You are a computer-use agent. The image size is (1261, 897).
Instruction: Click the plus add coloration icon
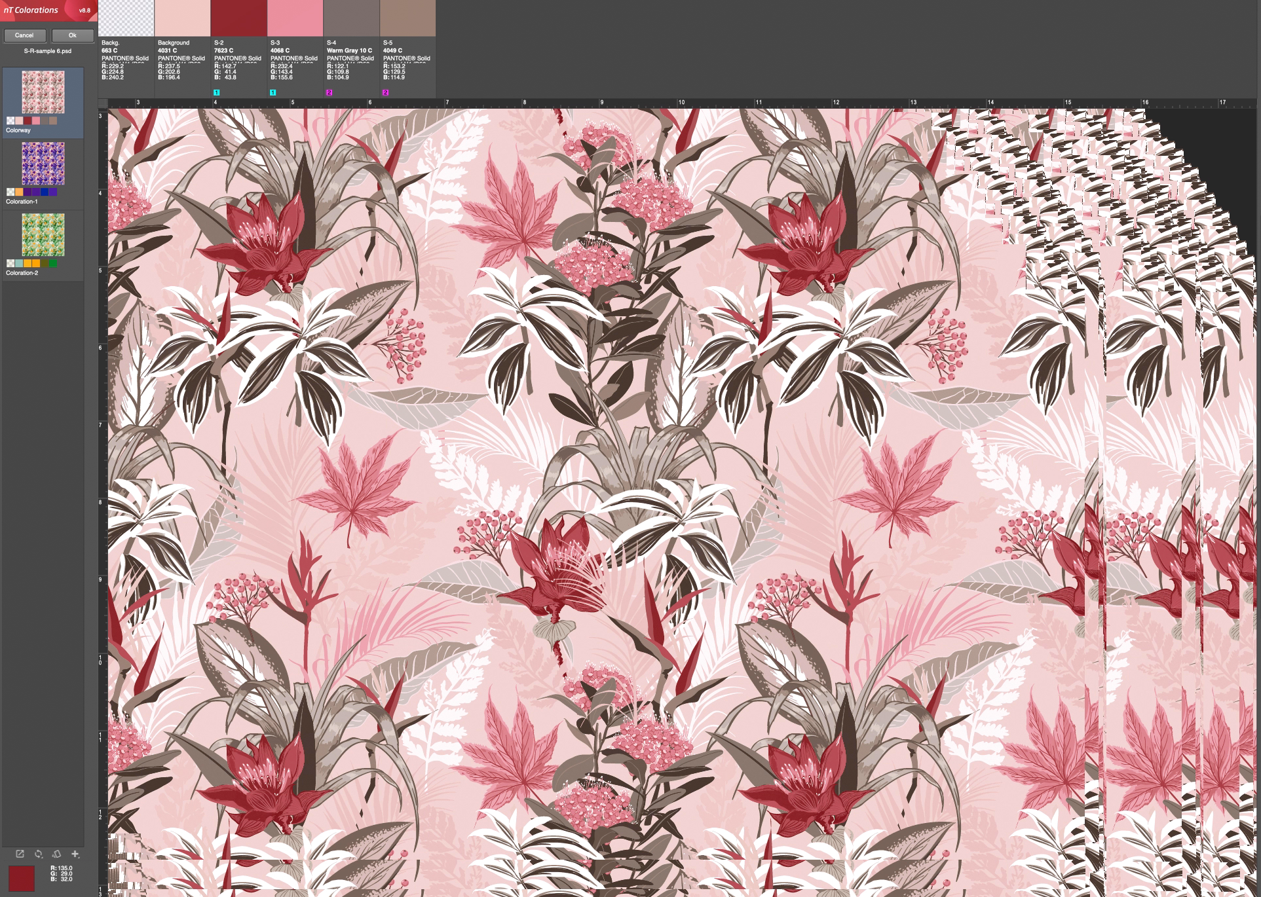pos(75,854)
